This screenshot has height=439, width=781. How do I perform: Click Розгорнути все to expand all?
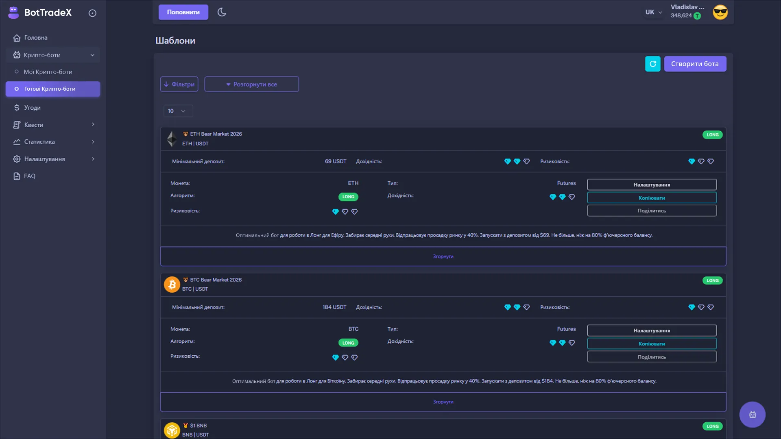point(251,84)
